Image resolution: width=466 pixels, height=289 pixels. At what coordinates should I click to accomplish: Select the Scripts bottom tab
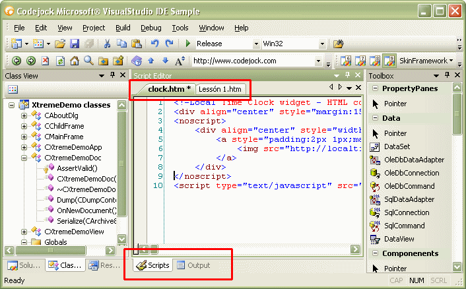[x=153, y=265]
